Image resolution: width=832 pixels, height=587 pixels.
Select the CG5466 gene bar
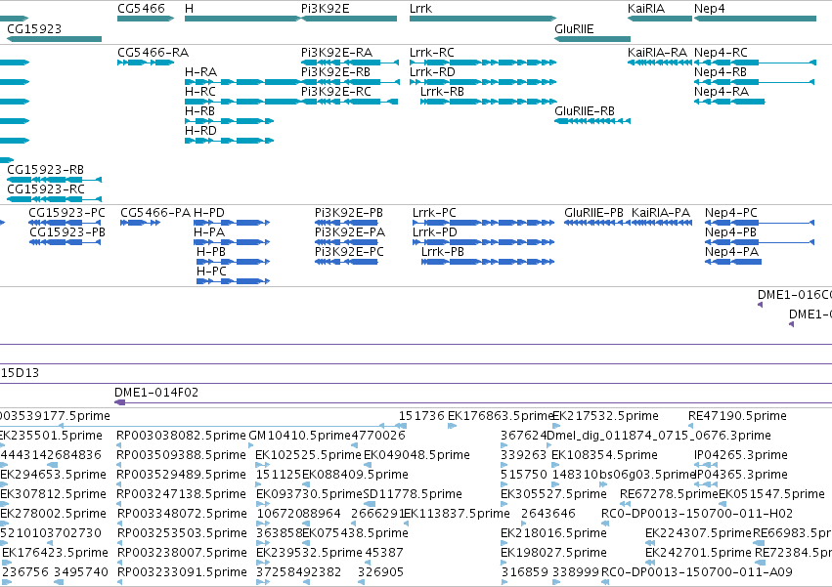[146, 19]
